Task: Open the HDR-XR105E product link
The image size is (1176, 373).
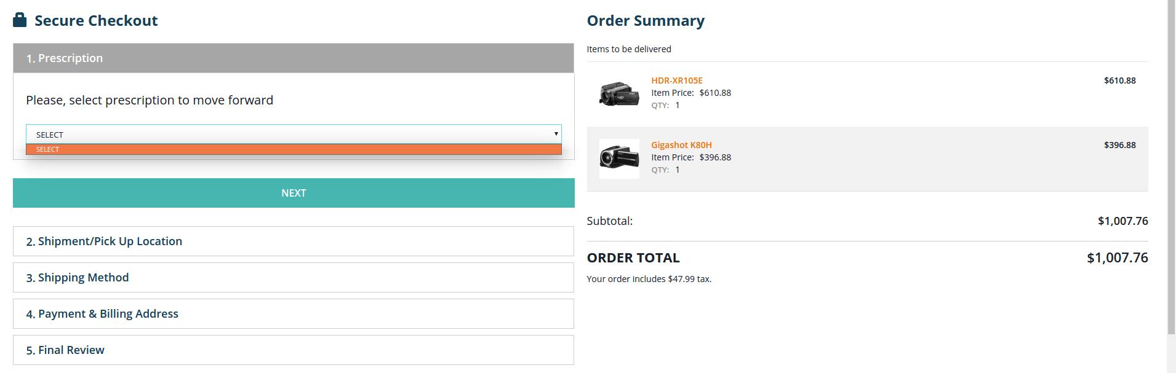Action: [x=677, y=80]
